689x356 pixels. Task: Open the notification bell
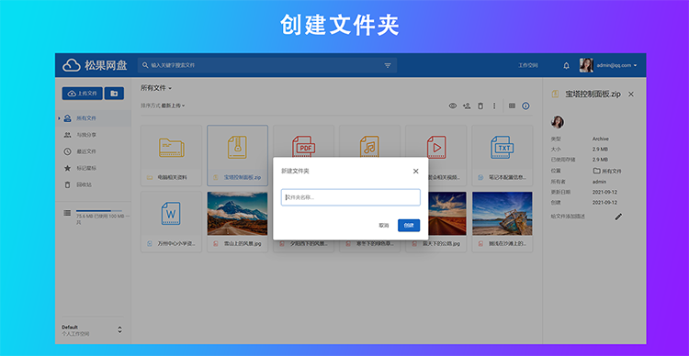(567, 65)
